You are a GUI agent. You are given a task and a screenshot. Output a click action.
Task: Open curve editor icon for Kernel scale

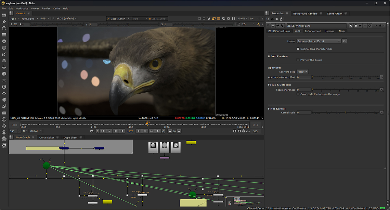382,112
